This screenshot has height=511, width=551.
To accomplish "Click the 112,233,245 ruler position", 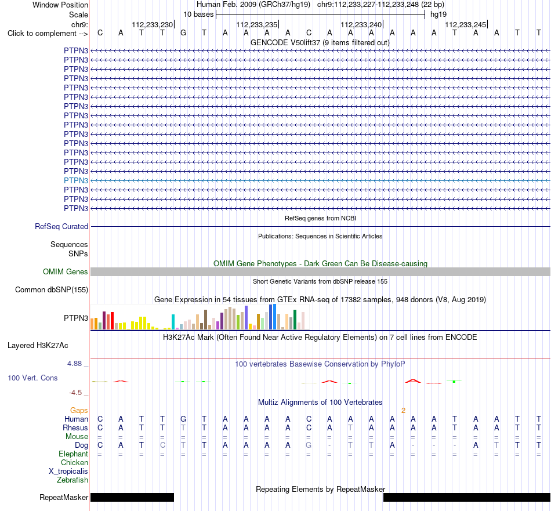I will [466, 24].
